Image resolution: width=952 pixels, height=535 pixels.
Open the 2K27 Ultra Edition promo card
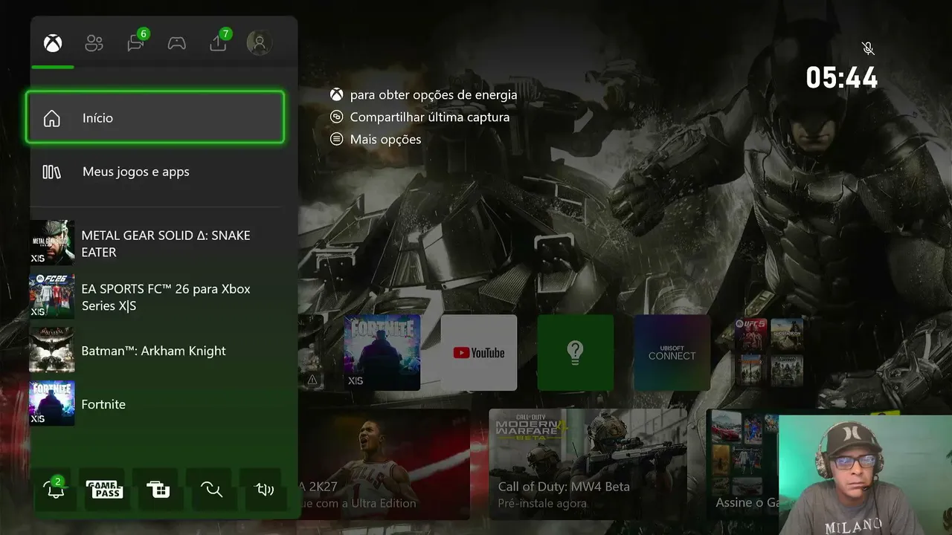pyautogui.click(x=384, y=464)
